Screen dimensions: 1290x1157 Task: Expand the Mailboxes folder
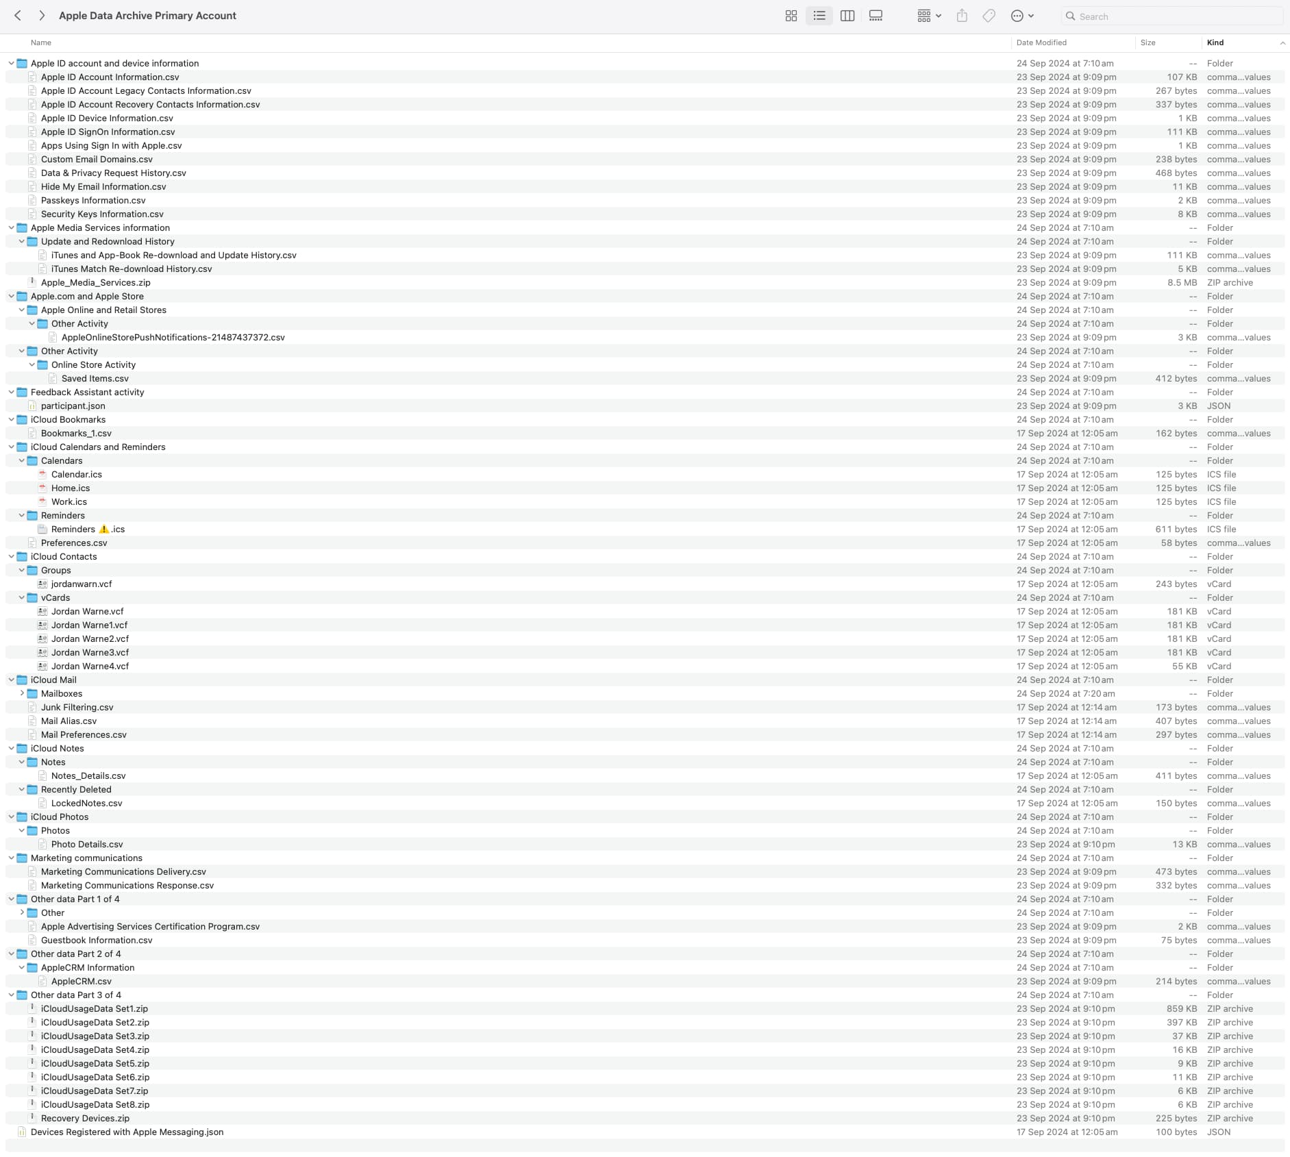21,694
